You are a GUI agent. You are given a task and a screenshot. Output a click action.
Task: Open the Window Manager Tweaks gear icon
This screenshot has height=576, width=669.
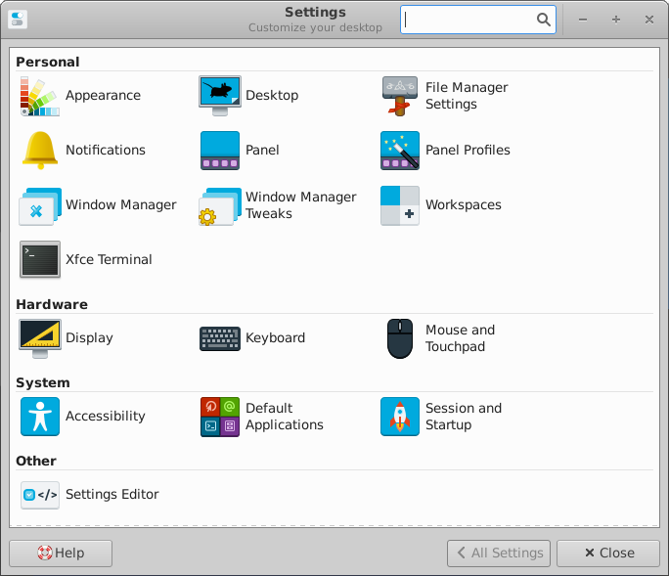[x=220, y=205]
